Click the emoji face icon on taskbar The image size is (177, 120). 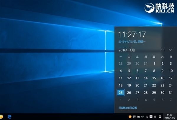[x=1, y=117]
